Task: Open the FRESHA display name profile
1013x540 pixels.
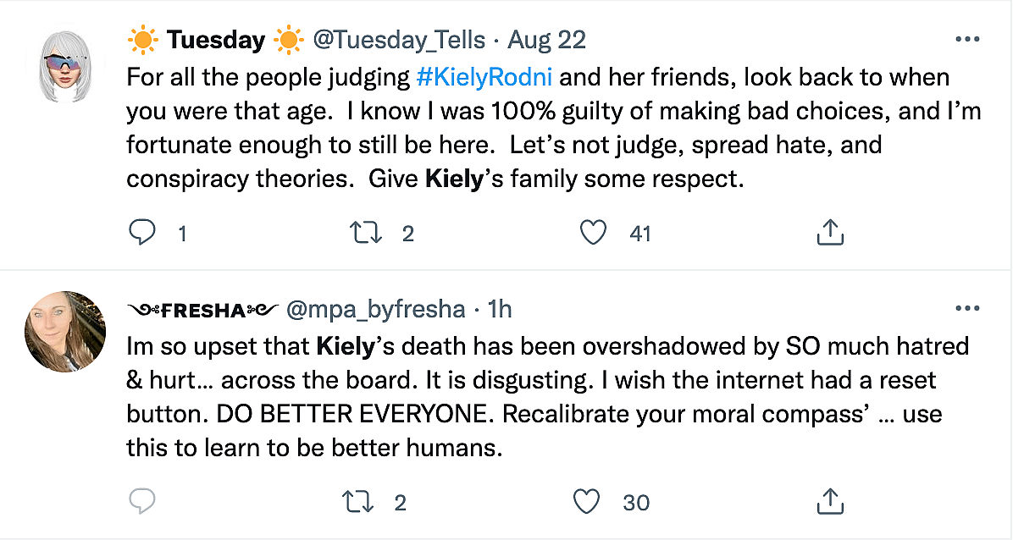Action: (202, 310)
